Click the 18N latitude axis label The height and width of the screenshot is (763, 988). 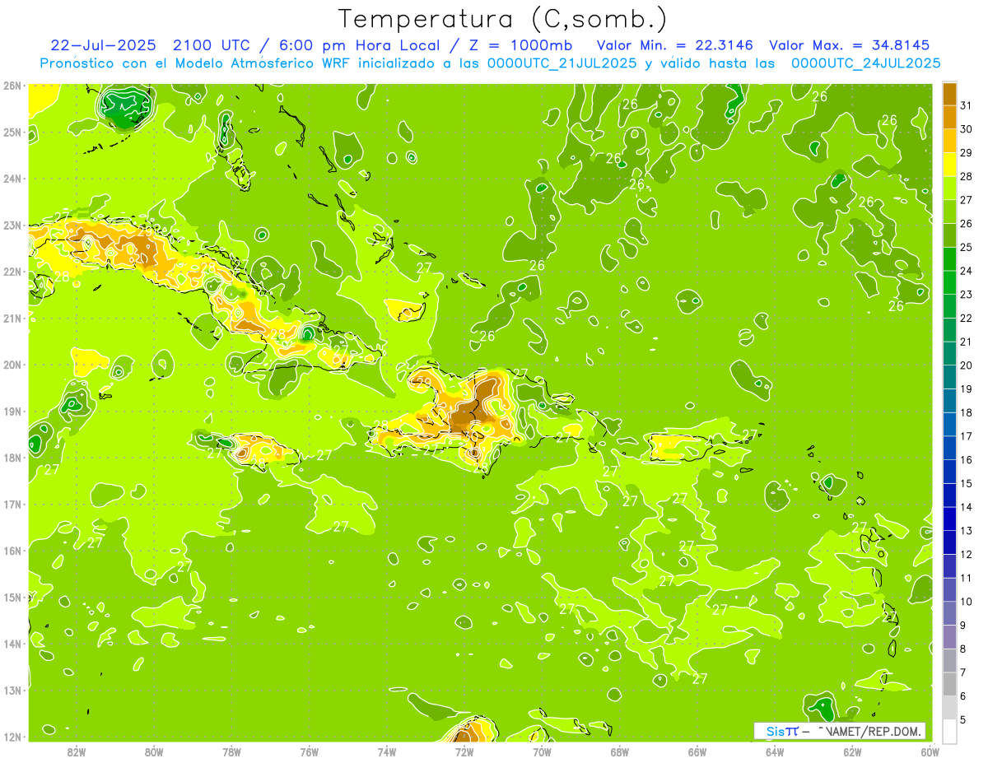[12, 458]
